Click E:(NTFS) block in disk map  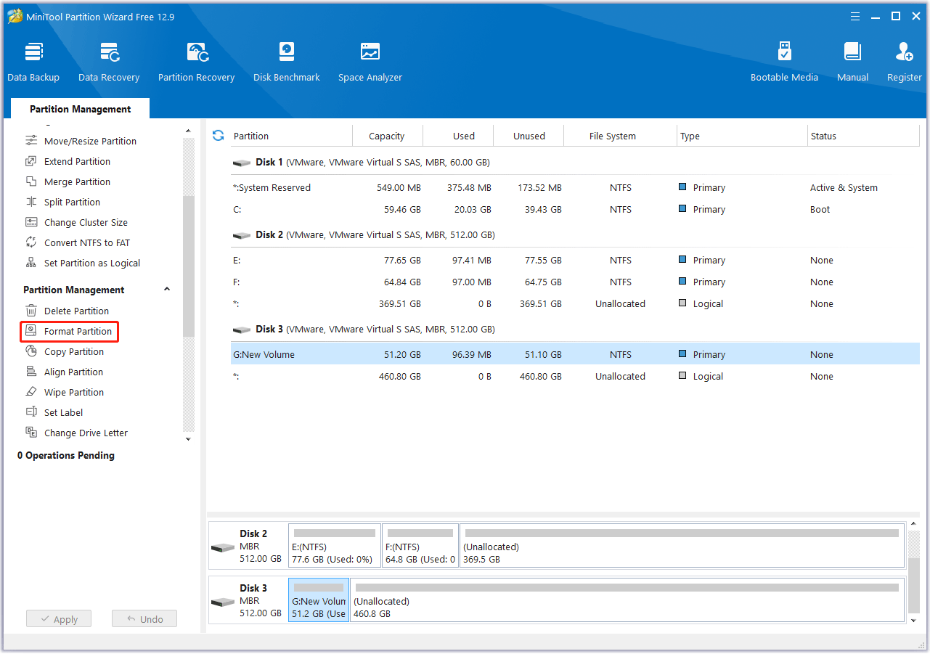point(335,546)
